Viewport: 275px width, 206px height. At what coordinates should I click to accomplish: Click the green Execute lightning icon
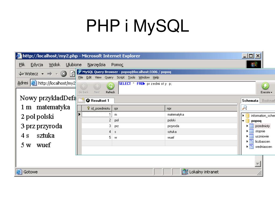point(265,86)
